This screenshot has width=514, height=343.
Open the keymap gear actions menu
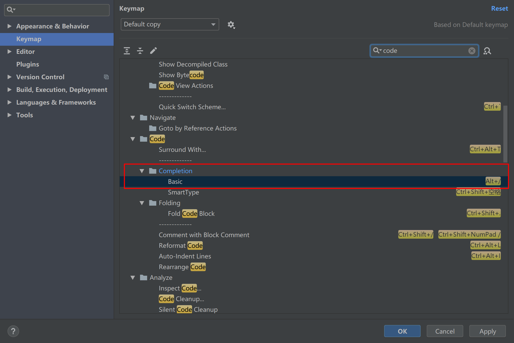pyautogui.click(x=231, y=25)
